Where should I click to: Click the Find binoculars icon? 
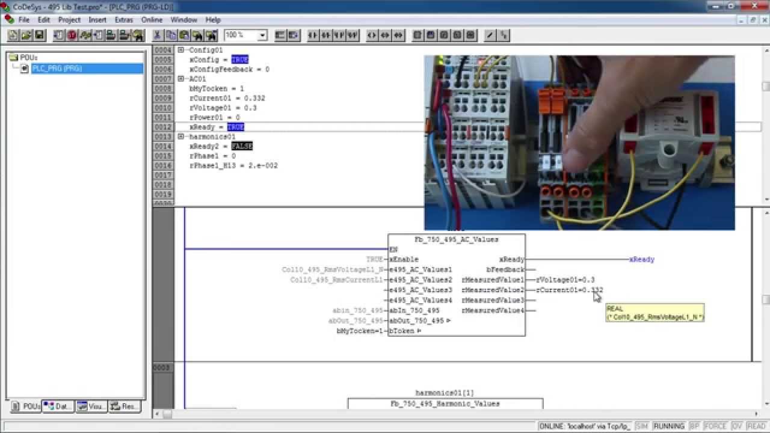(x=197, y=35)
